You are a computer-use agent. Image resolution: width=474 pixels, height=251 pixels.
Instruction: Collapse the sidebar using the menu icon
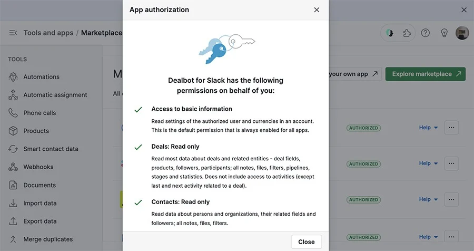(13, 33)
